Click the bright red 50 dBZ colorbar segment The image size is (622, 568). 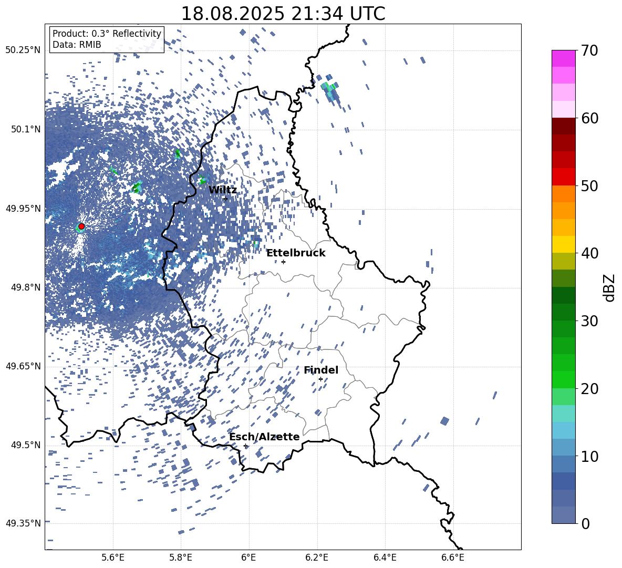tap(564, 177)
